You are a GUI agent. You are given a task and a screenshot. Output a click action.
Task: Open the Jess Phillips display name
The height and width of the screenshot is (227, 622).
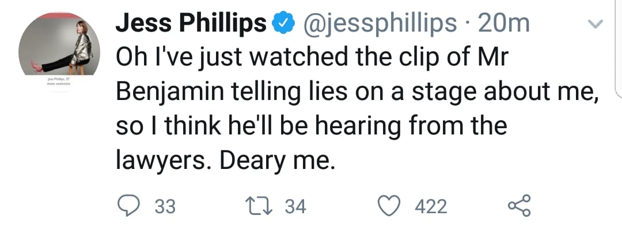[x=191, y=25]
